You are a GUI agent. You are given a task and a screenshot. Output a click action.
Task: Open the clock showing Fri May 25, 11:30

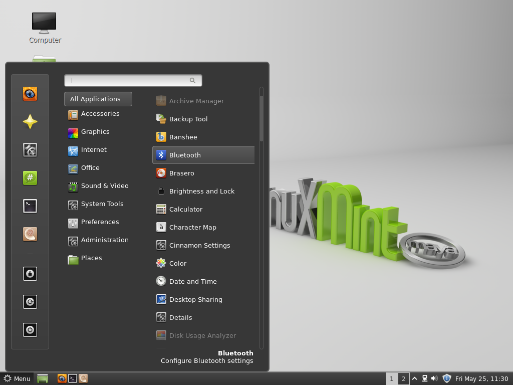[x=481, y=379]
